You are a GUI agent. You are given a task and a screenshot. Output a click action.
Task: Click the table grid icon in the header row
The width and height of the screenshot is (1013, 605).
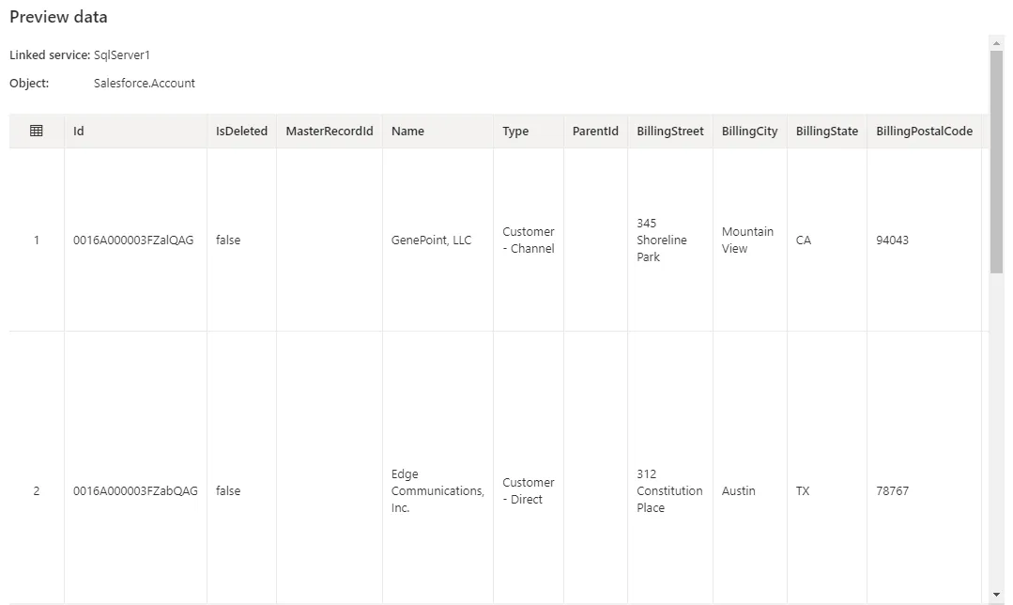tap(36, 131)
